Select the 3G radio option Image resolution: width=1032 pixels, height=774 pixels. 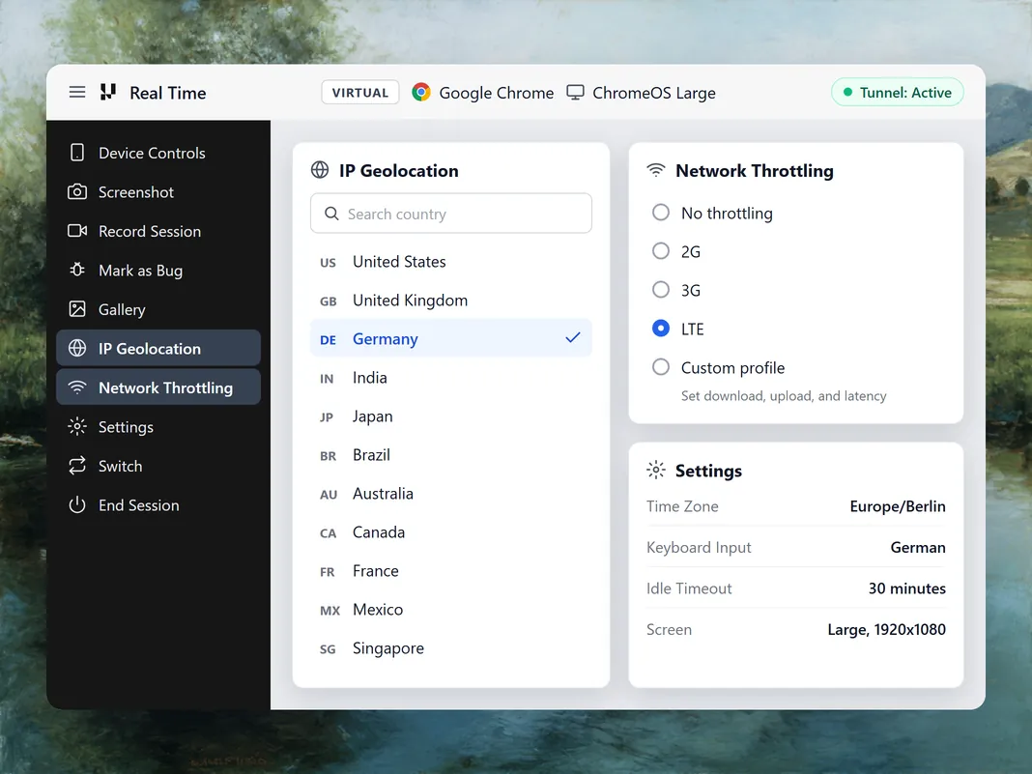[660, 290]
